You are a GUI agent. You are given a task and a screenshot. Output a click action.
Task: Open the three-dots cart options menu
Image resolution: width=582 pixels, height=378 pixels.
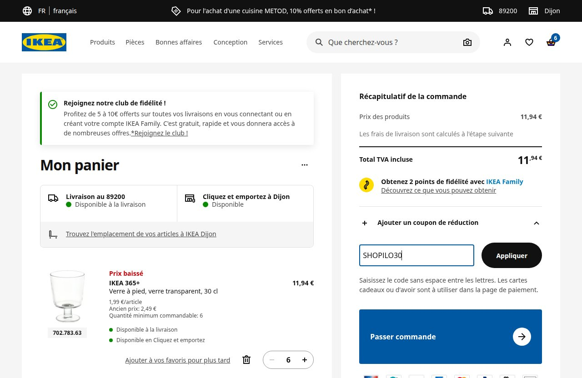click(305, 165)
